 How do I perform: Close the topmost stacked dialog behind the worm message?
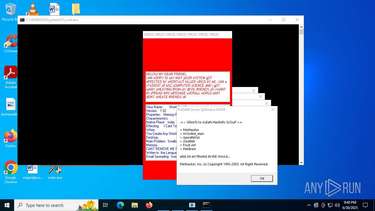pyautogui.click(x=254, y=91)
